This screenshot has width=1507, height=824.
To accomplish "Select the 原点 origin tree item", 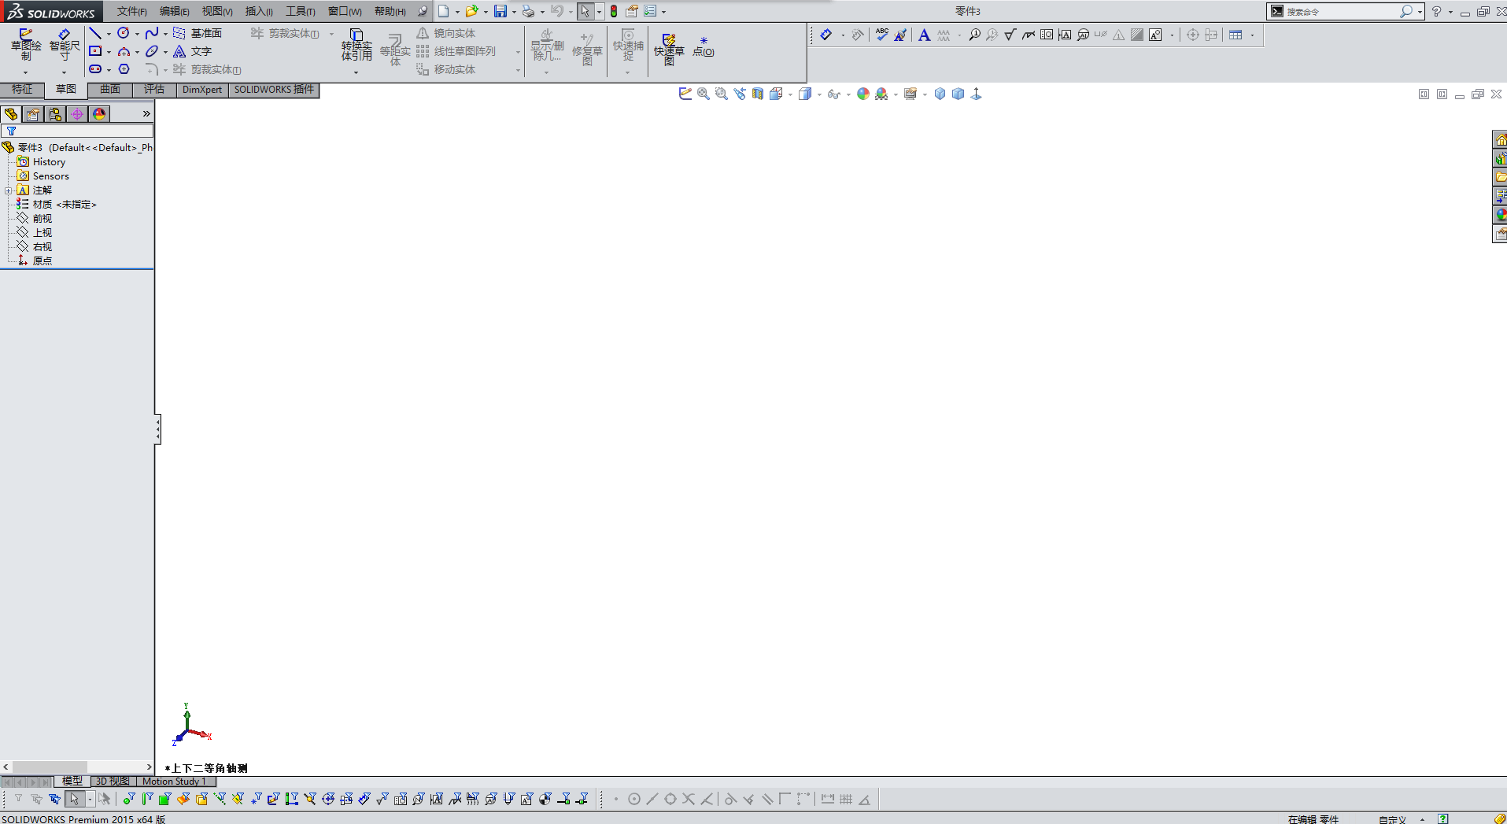I will (35, 261).
